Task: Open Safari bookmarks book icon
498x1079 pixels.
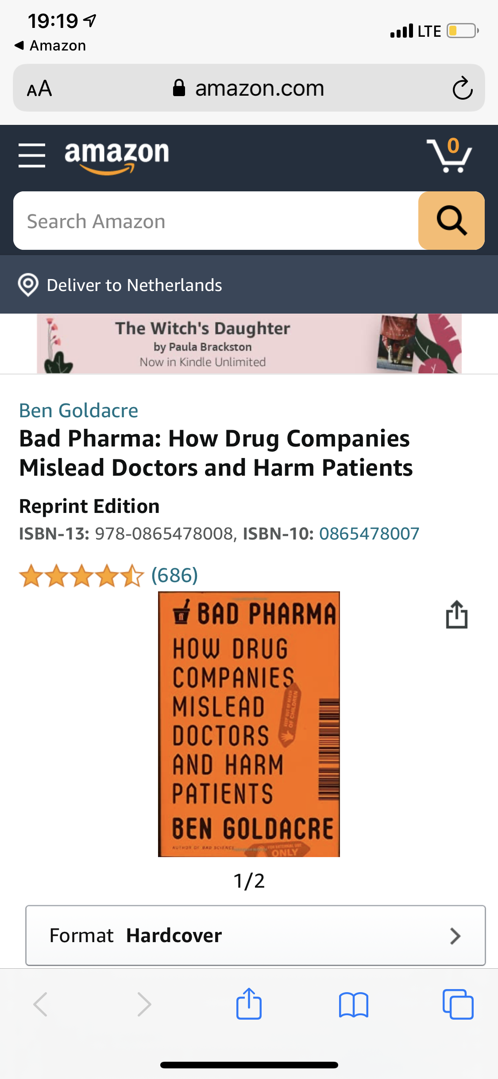Action: point(353,1005)
